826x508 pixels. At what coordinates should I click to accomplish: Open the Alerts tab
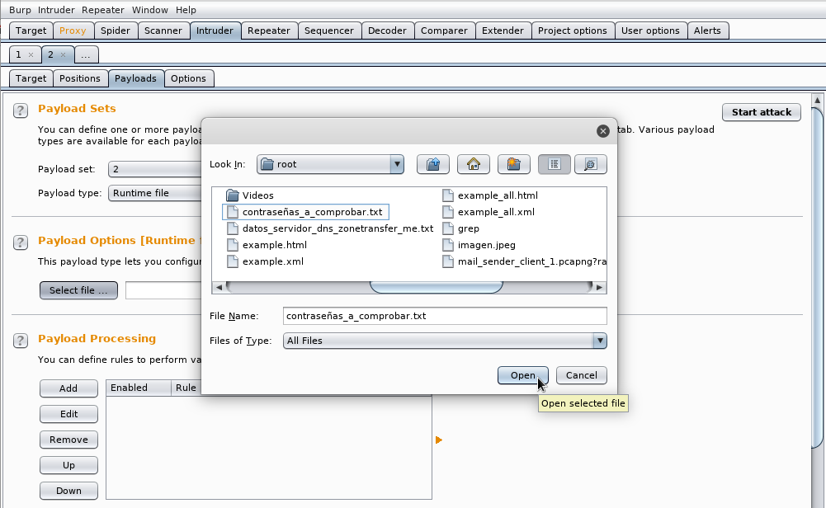(707, 31)
